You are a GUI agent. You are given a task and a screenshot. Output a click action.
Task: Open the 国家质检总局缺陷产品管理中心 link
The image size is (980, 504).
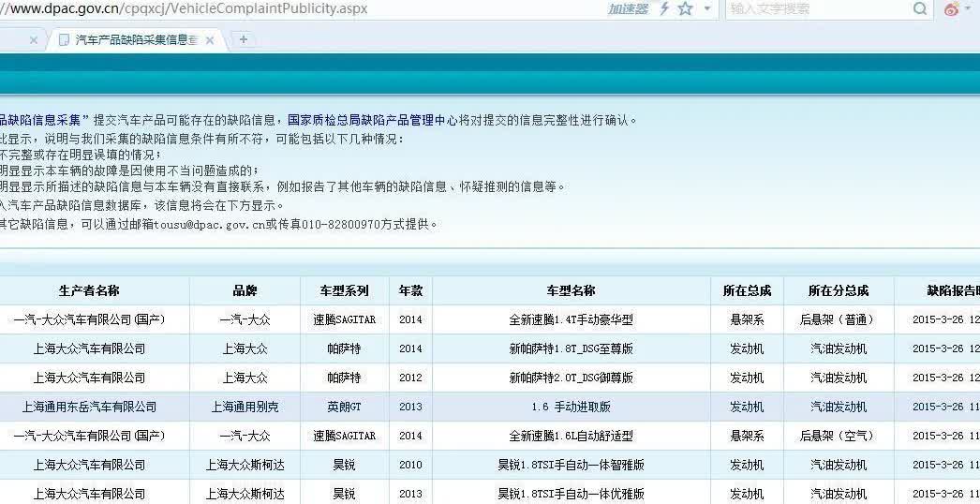click(x=373, y=120)
